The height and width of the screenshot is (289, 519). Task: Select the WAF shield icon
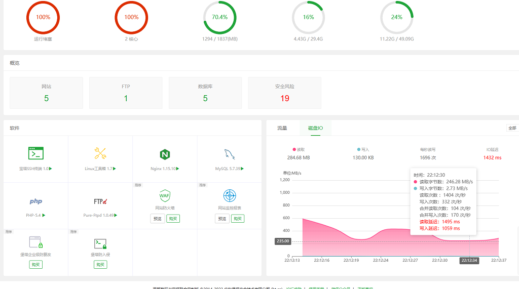tap(165, 195)
